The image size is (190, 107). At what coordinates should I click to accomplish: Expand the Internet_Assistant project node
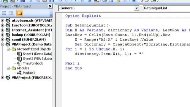point(2,30)
